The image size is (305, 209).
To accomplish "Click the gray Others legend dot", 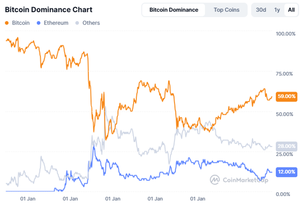I will point(78,23).
